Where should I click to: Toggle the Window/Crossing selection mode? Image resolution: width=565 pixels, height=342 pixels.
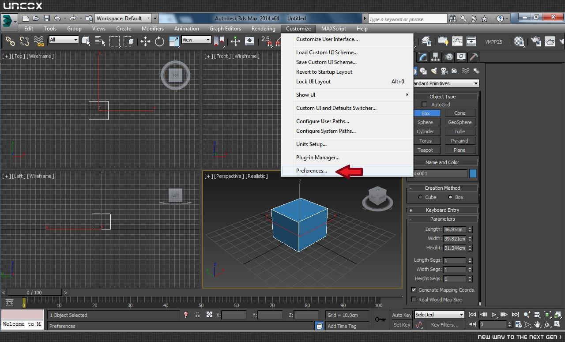tap(128, 41)
